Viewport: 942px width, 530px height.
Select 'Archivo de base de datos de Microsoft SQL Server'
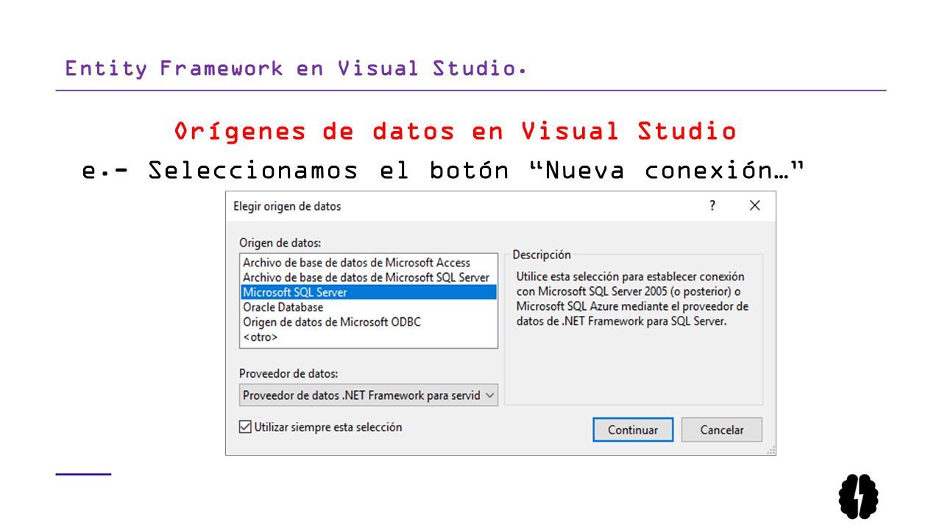coord(369,278)
